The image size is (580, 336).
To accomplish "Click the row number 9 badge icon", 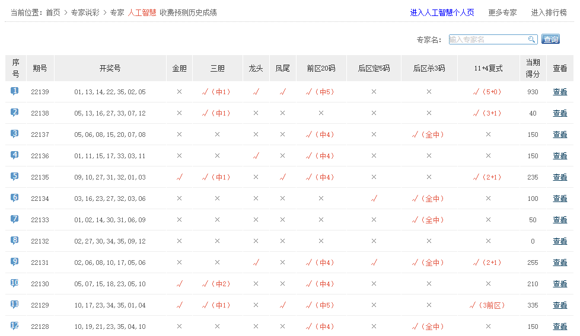I will [x=15, y=262].
